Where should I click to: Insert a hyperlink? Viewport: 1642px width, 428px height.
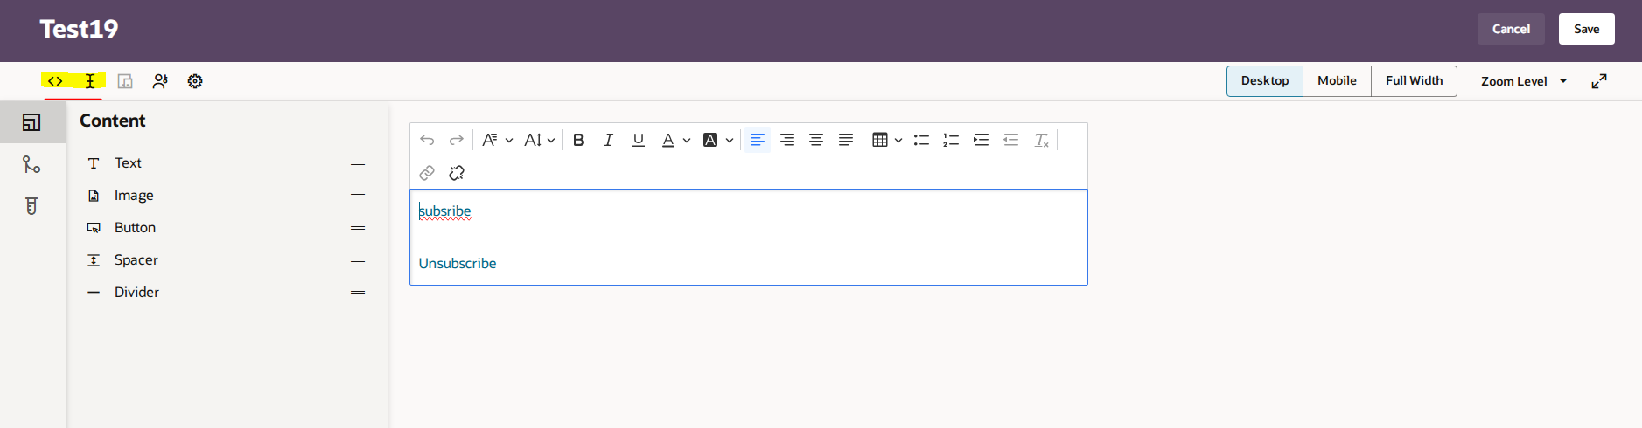(427, 173)
